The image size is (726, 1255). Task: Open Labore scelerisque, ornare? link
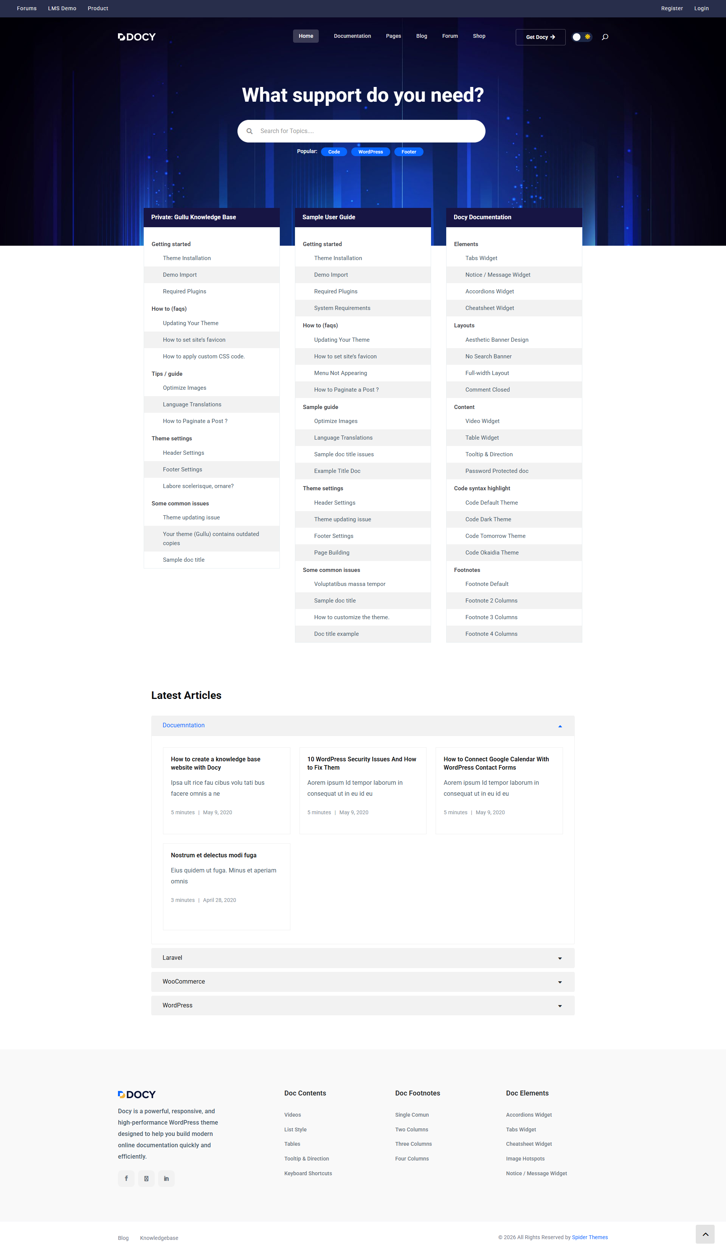[x=198, y=486]
